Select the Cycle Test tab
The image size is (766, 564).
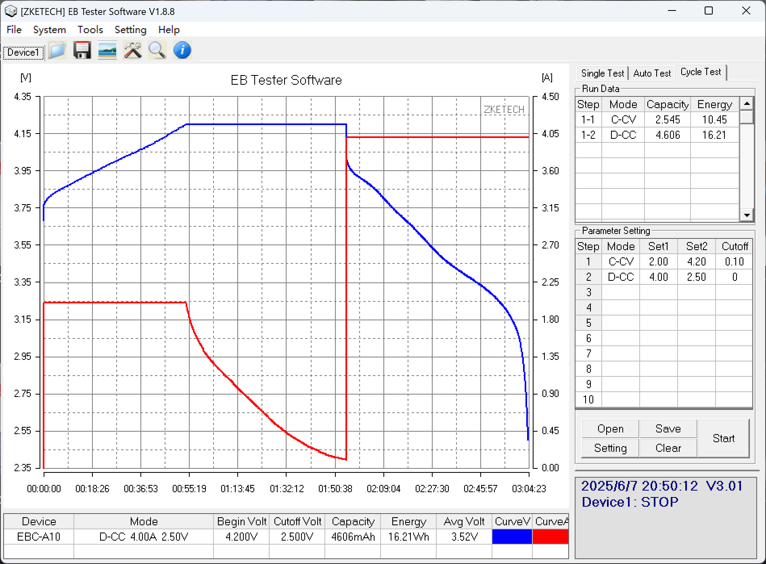(x=701, y=72)
